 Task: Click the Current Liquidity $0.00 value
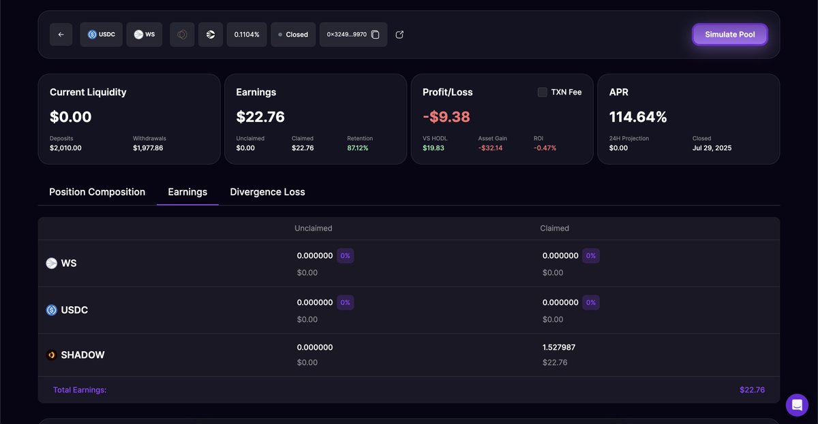(x=71, y=117)
